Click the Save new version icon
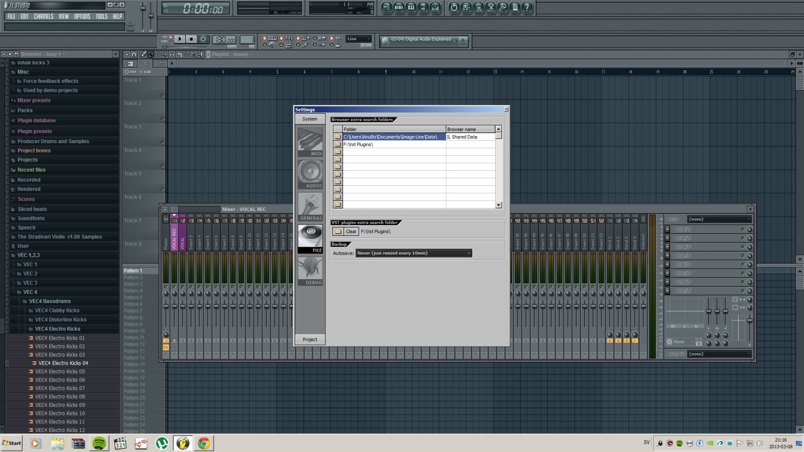The height and width of the screenshot is (452, 804). tap(466, 8)
